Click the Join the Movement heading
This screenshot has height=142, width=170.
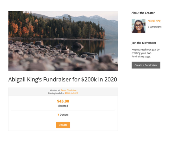[x=144, y=43]
